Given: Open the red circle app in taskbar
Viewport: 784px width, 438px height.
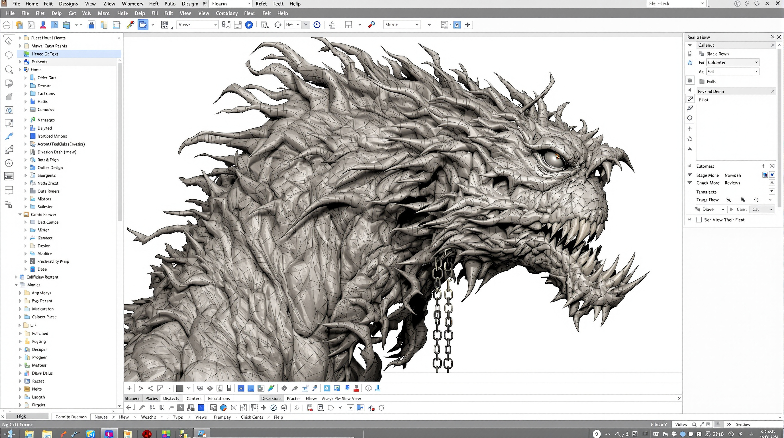Looking at the screenshot, I should coord(147,433).
